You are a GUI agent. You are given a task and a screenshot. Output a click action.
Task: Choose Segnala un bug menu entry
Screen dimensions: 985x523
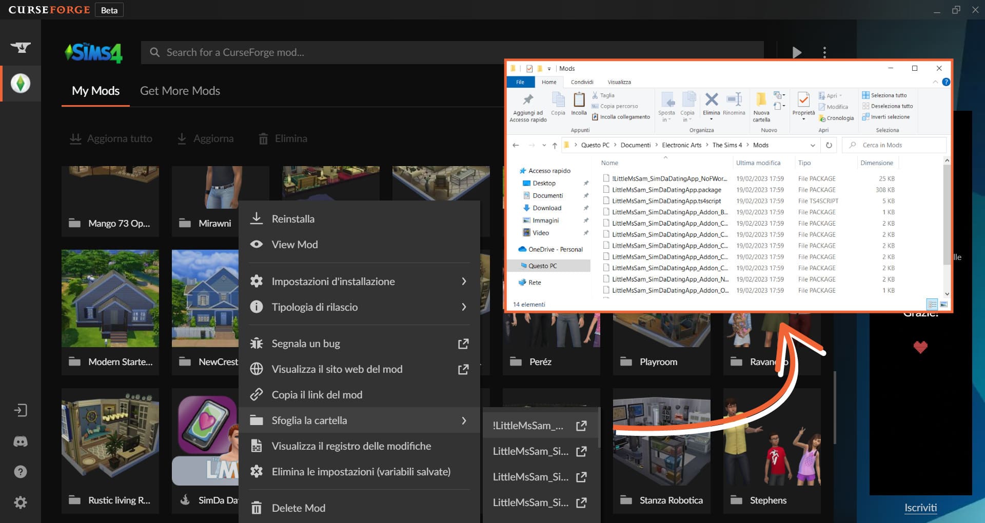(x=359, y=344)
